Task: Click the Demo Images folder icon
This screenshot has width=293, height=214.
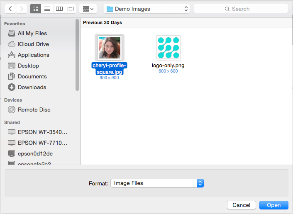Action: (x=110, y=9)
